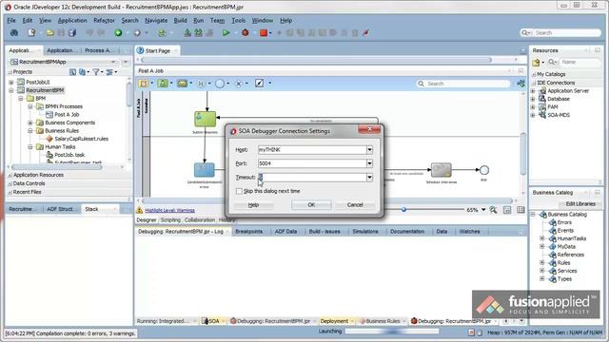Click the Save All icon in toolbar
Image resolution: width=609 pixels, height=342 pixels.
click(x=72, y=33)
